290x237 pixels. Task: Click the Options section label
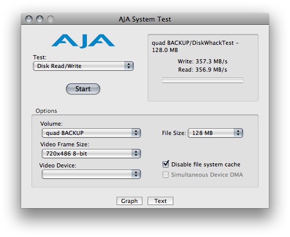pos(46,111)
